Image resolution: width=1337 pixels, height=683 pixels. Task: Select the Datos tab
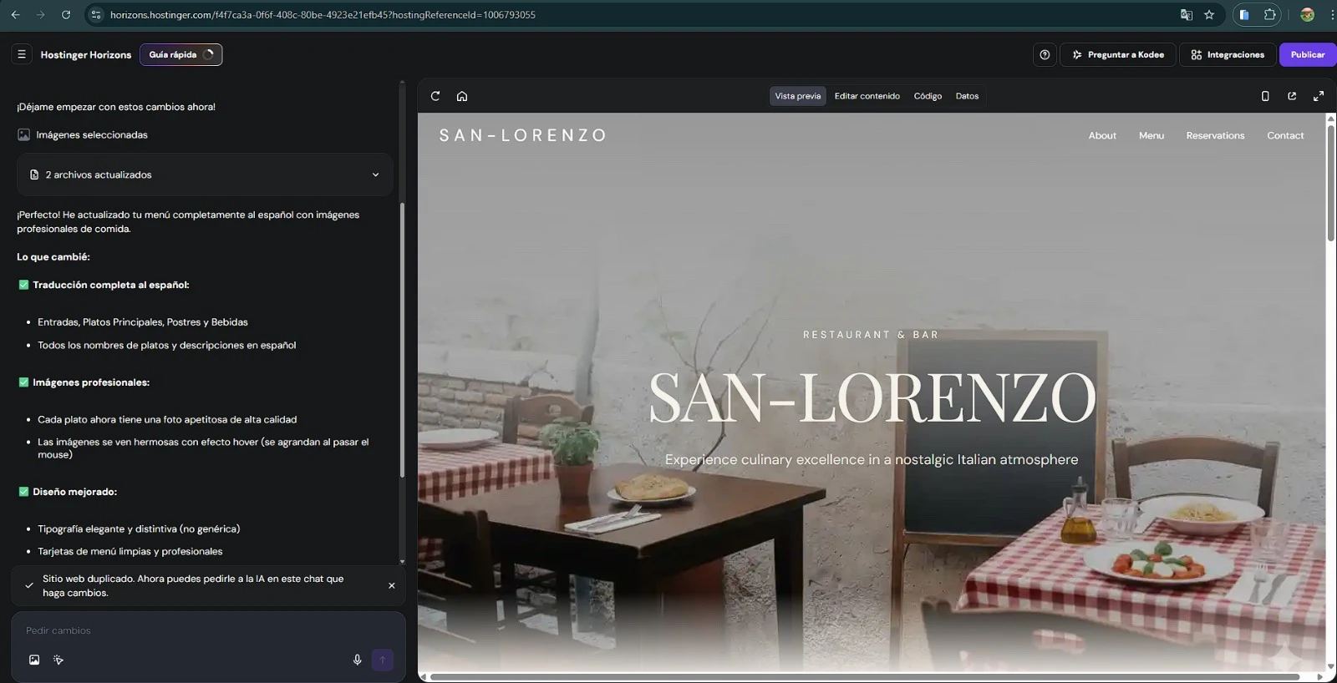(967, 96)
